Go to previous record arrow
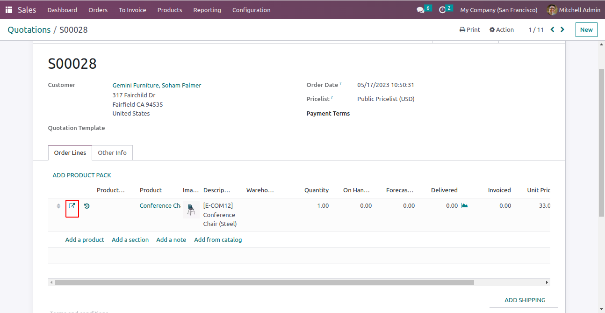 coord(552,29)
